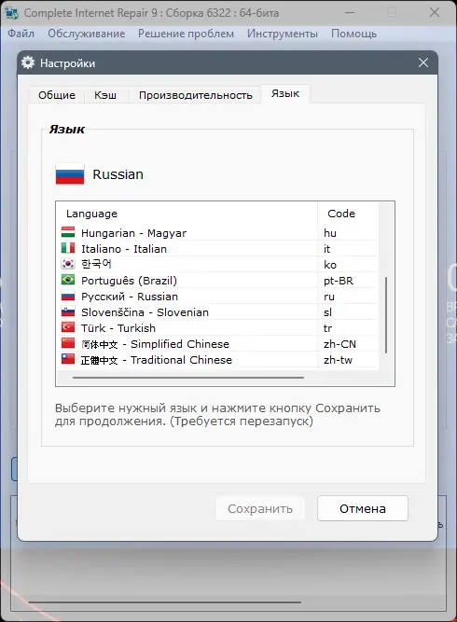
Task: Select Português (Brazil) language row
Action: pos(217,281)
